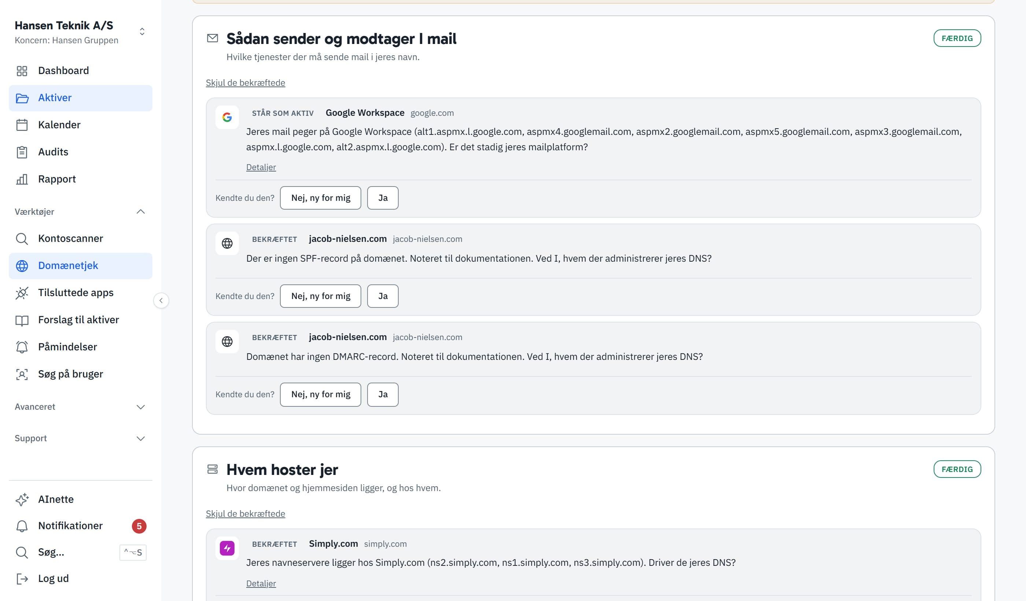
Task: Click the Kontoscanner magnifier icon
Action: [x=22, y=239]
